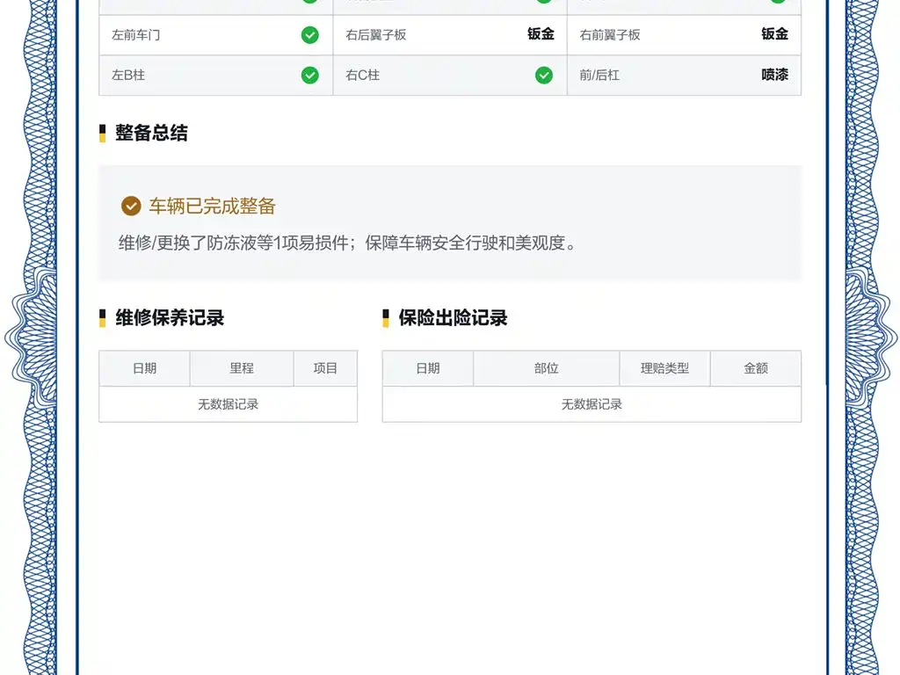Click the 防冻液 repair summary sentence

pos(347,243)
